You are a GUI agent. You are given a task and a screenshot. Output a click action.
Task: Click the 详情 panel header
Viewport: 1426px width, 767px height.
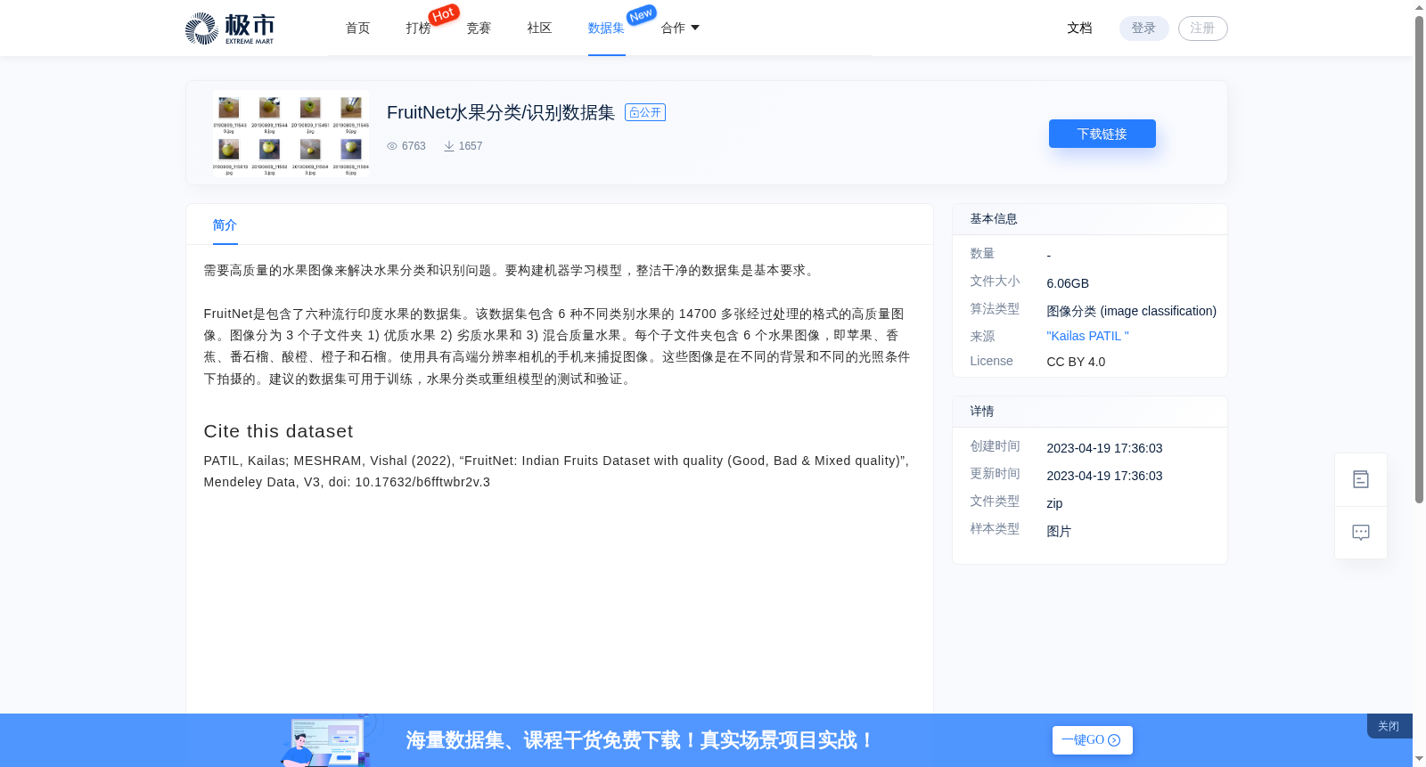pyautogui.click(x=1089, y=412)
